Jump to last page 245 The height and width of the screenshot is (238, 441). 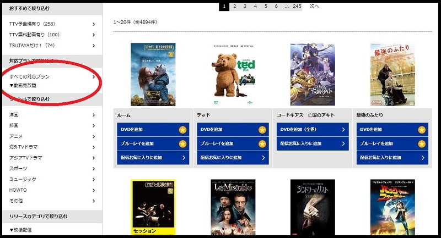point(297,6)
